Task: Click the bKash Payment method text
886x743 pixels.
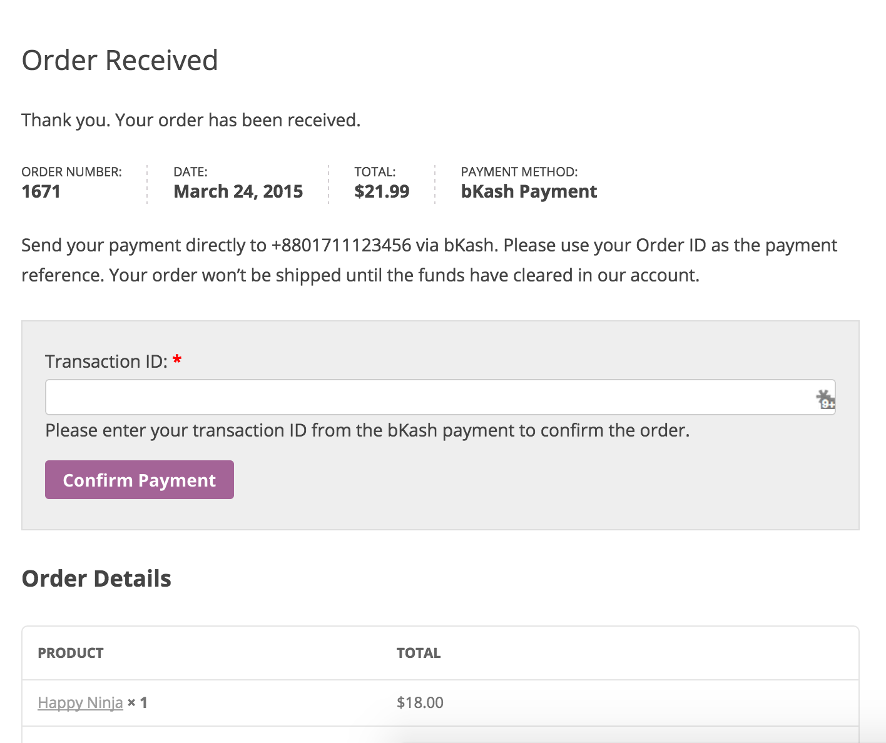Action: pos(529,191)
